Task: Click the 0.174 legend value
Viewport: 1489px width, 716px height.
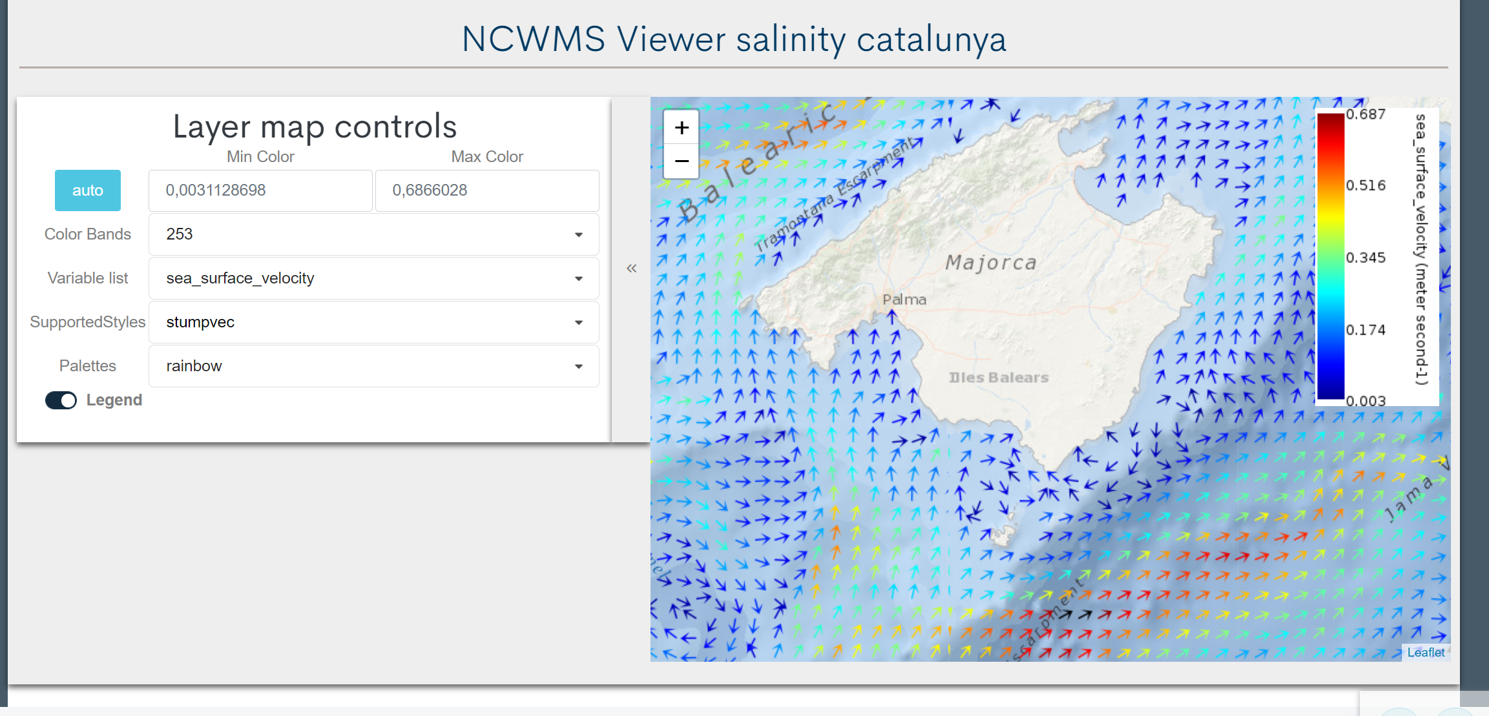Action: [1366, 330]
